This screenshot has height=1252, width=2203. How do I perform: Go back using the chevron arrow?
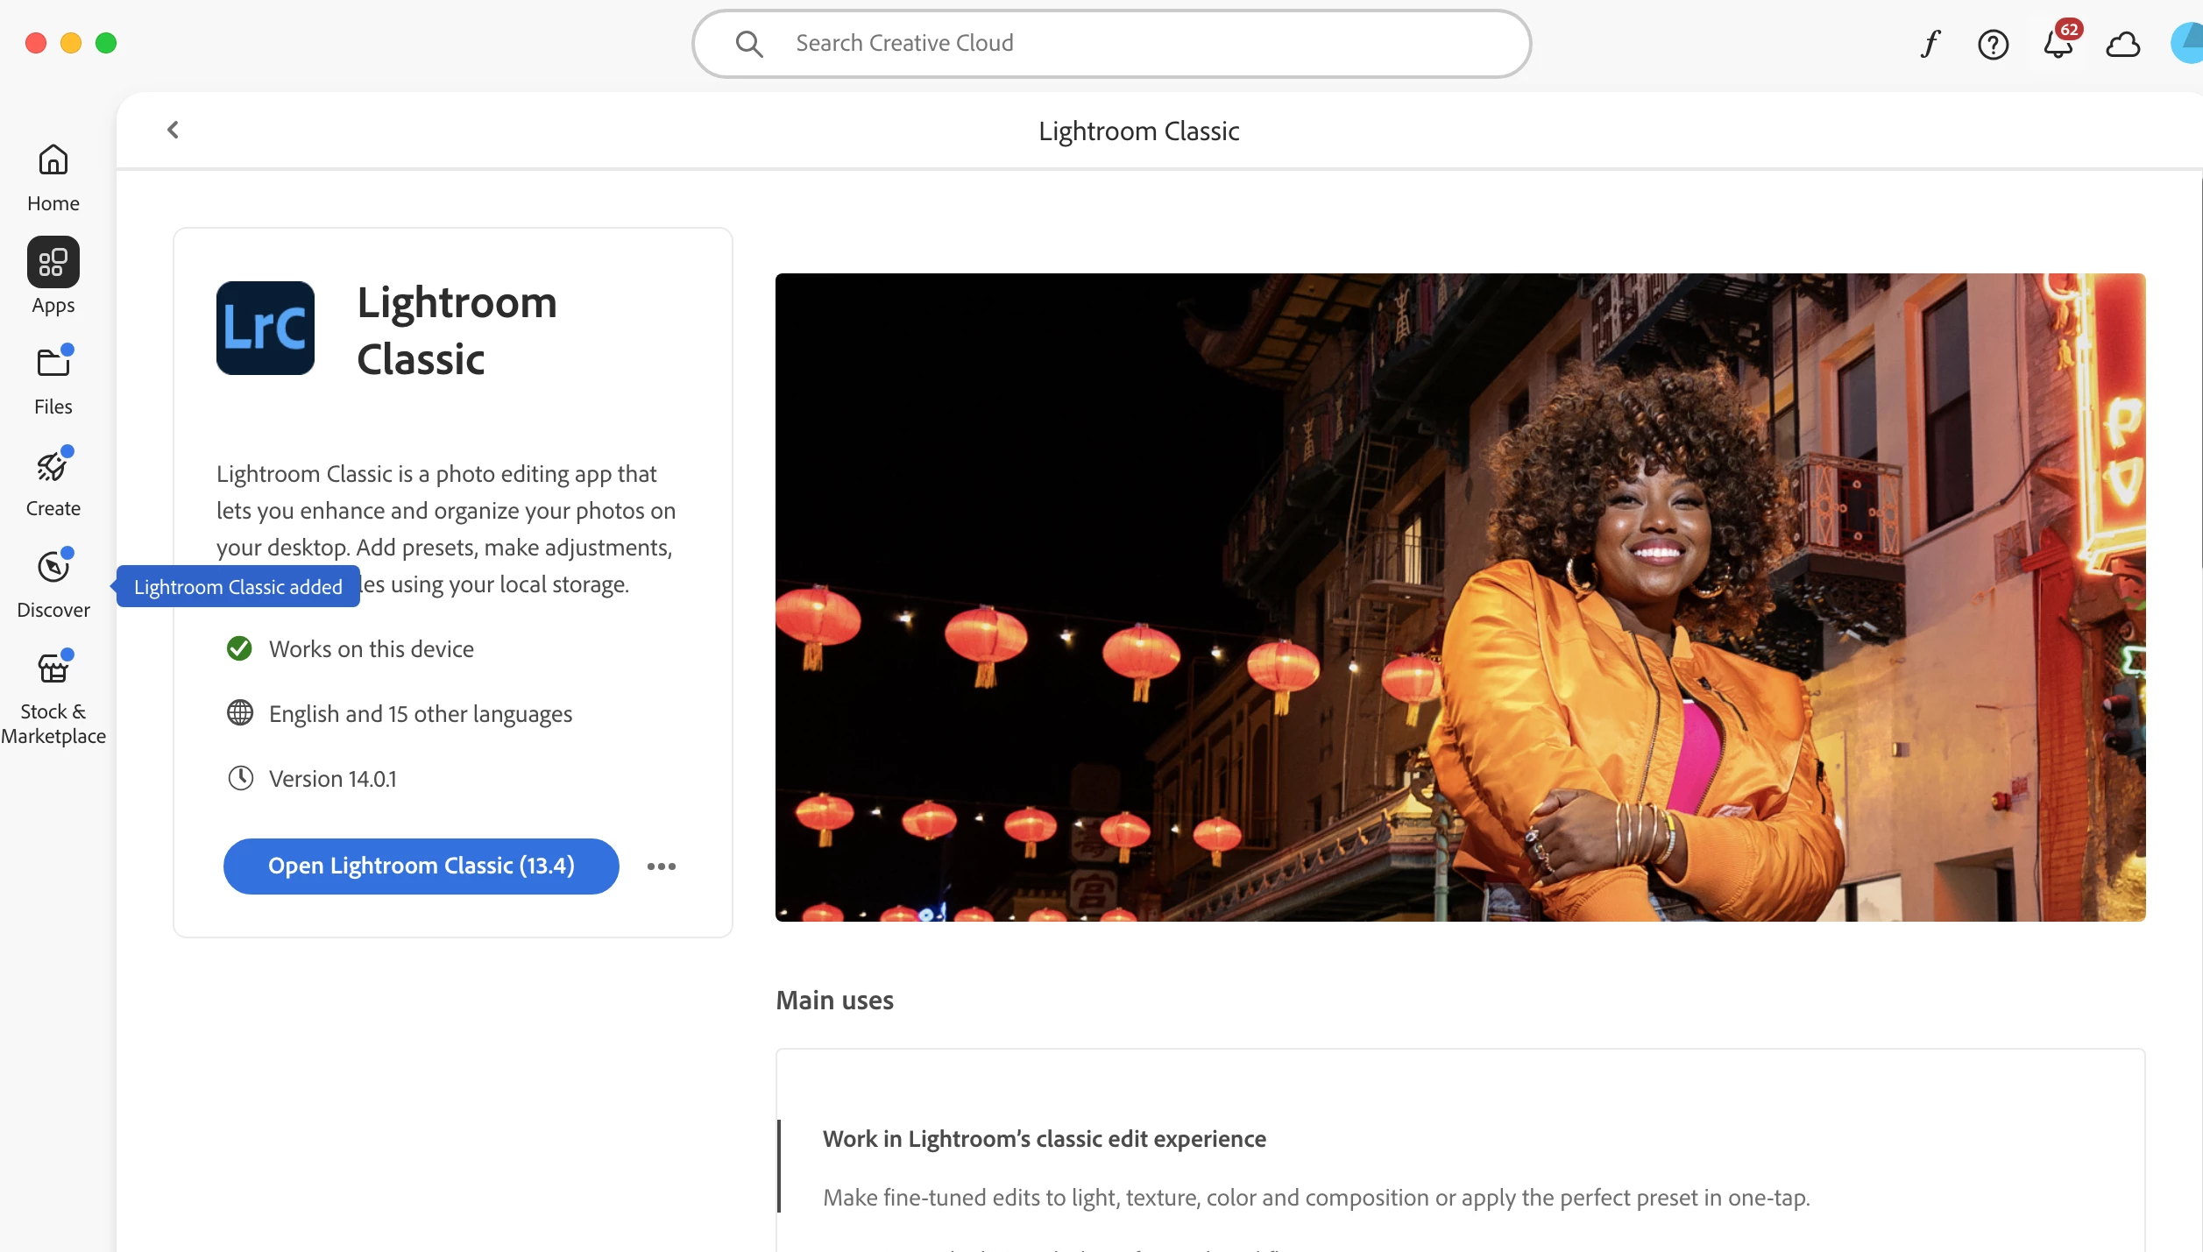point(173,131)
